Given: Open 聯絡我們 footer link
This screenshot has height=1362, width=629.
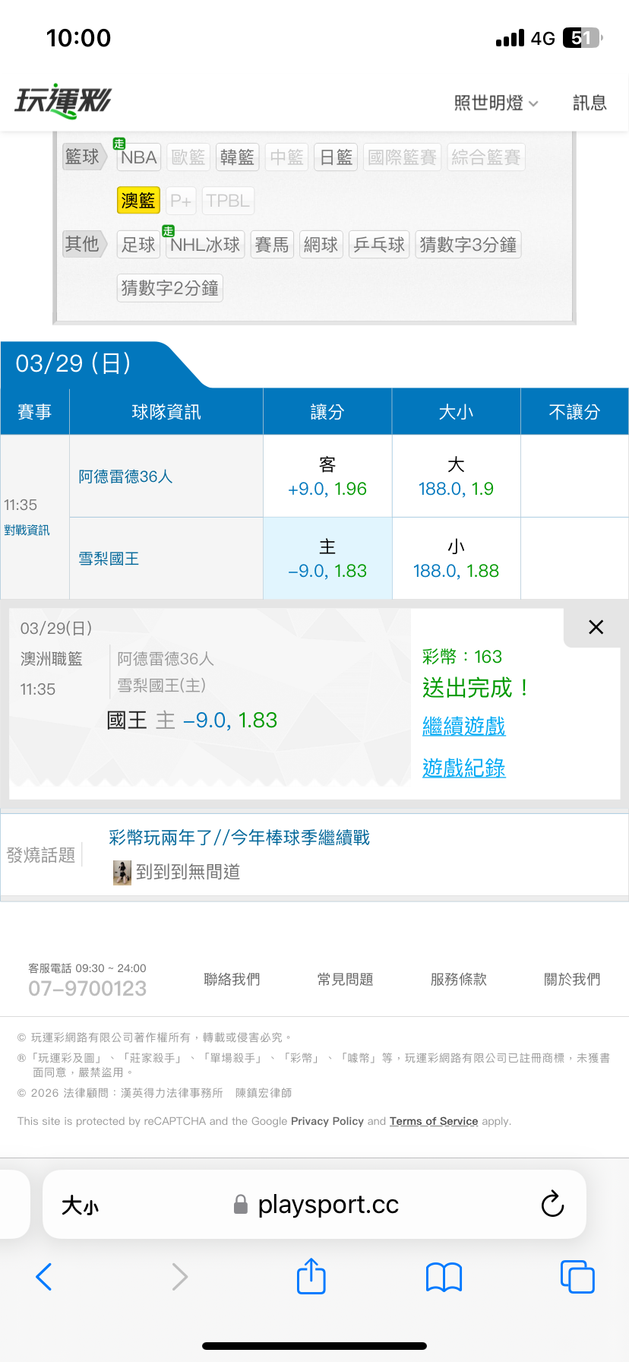Looking at the screenshot, I should [232, 980].
